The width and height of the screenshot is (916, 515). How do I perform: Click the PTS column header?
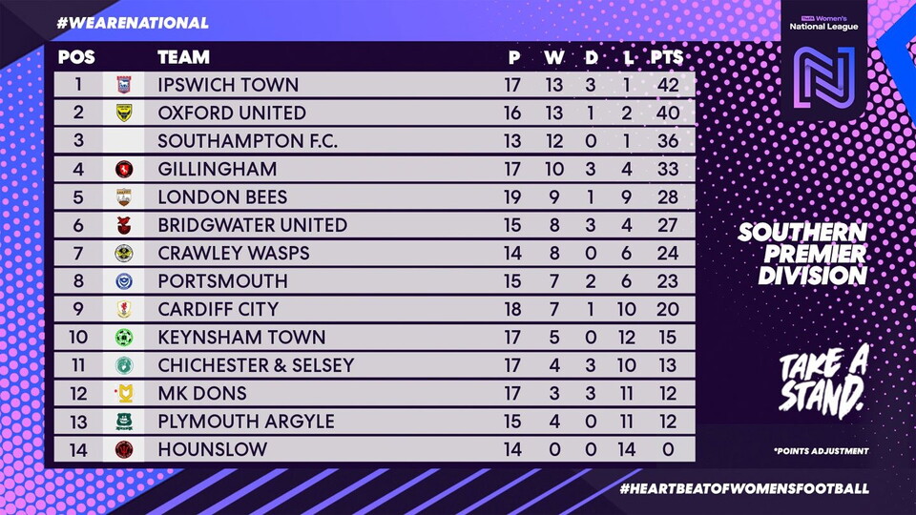pos(667,57)
